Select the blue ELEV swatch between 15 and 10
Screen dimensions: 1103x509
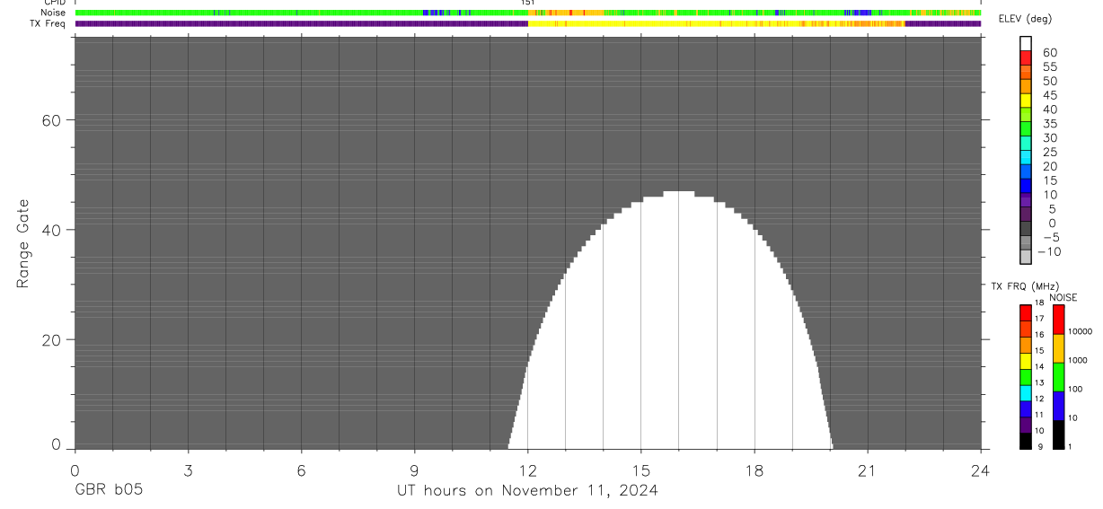click(1026, 185)
